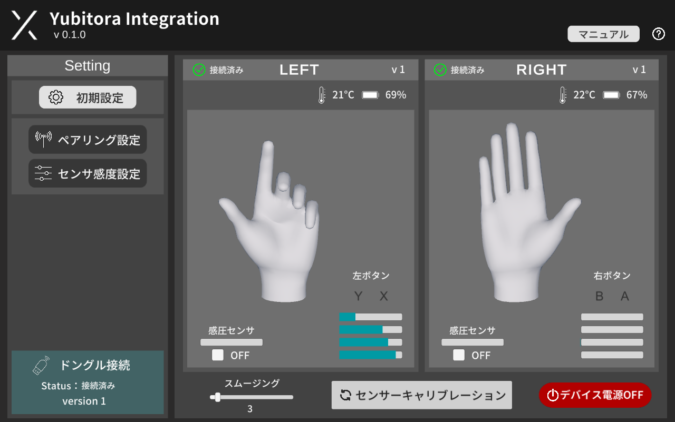Viewport: 675px width, 422px height.
Task: Click the USB dongle icon in ドングル接続 panel
Action: 42,365
